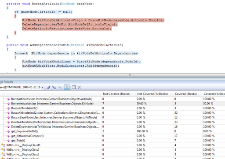Image resolution: width=225 pixels, height=159 pixels.
Task: Select the get_EsquemaDelKit() method row
Action: point(112,131)
